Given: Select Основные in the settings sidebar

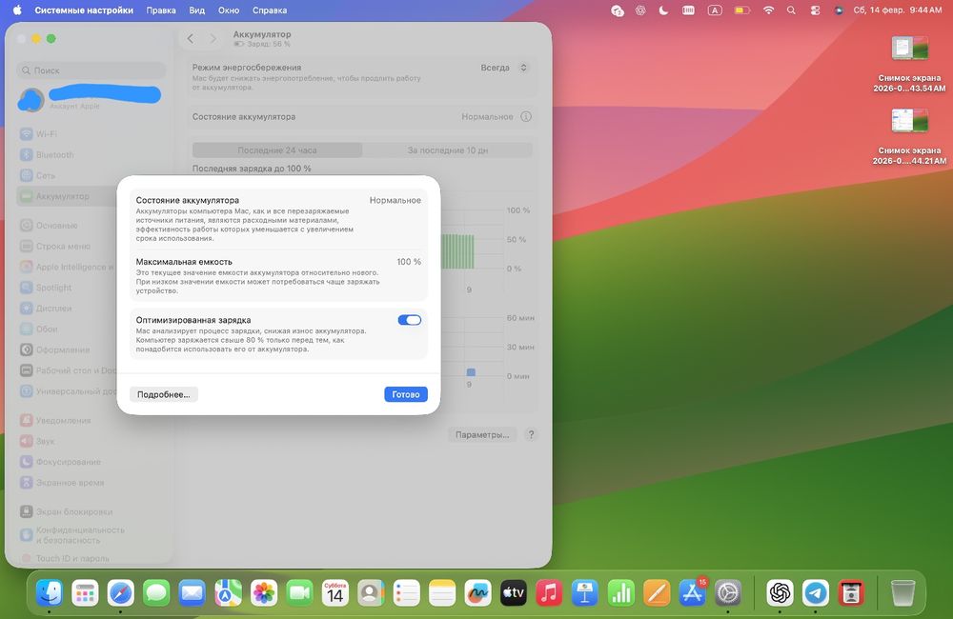Looking at the screenshot, I should [67, 226].
